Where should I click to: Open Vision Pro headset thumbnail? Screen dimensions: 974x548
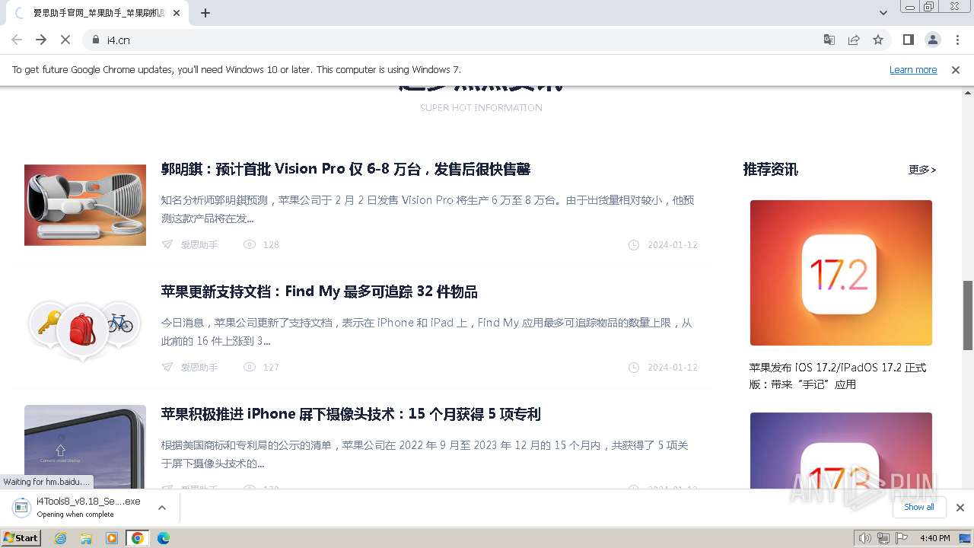[85, 205]
